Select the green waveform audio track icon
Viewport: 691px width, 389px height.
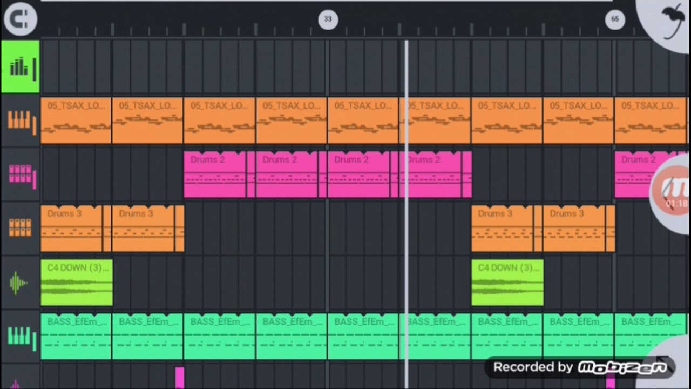[x=20, y=283]
